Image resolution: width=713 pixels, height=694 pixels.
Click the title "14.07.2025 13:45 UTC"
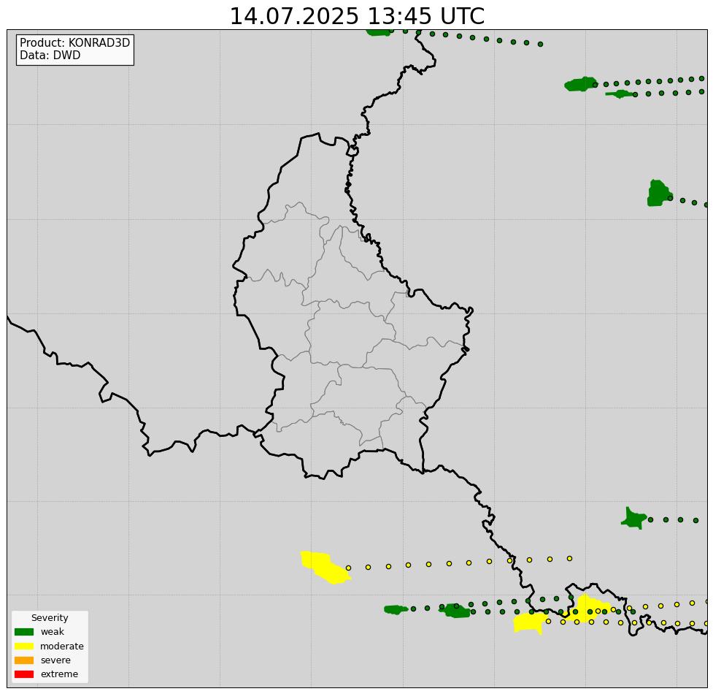click(357, 16)
